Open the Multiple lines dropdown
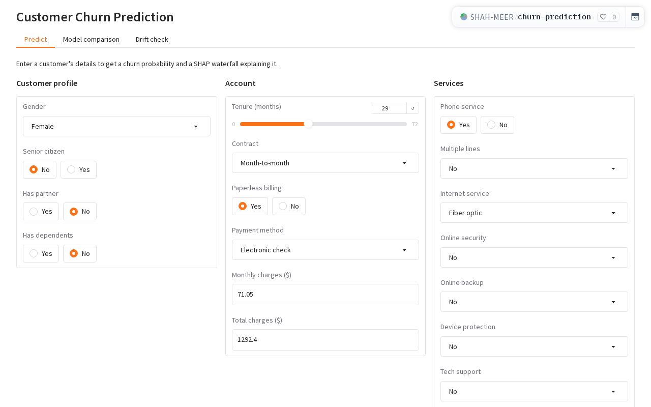Screen dimensions: 651x407 point(534,168)
